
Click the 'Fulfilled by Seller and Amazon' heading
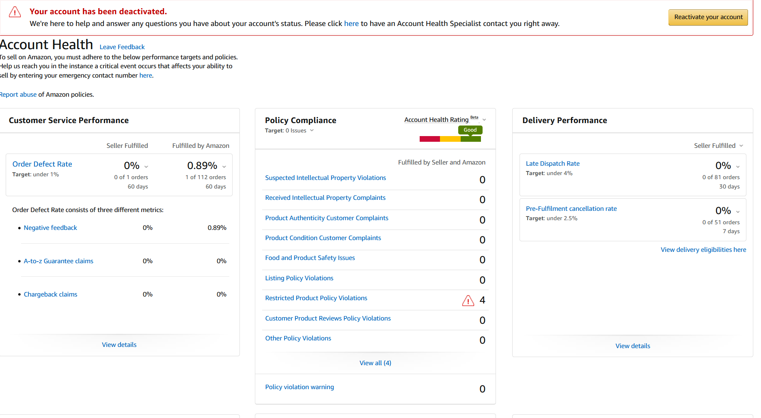coord(442,162)
